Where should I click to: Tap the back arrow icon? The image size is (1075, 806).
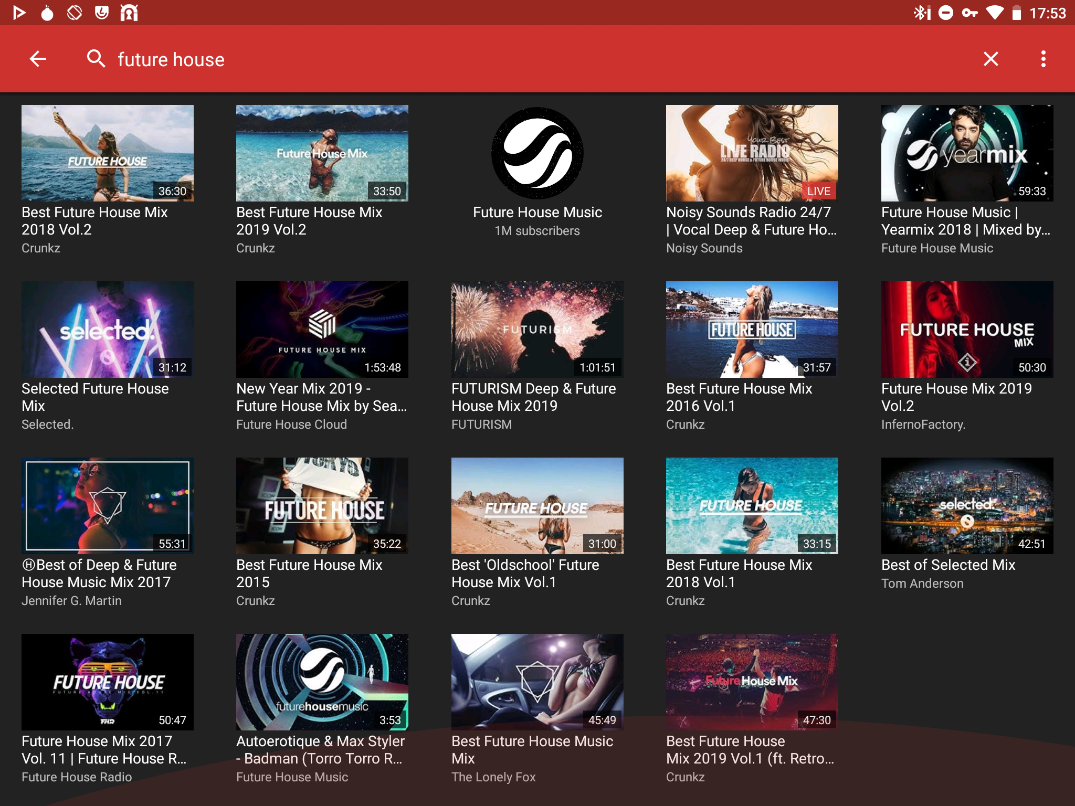38,59
